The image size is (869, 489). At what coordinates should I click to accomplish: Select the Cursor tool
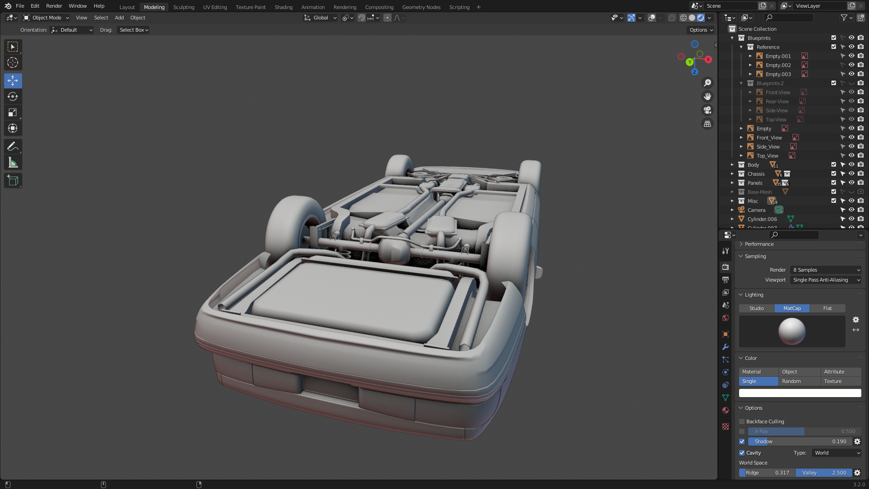(x=13, y=62)
